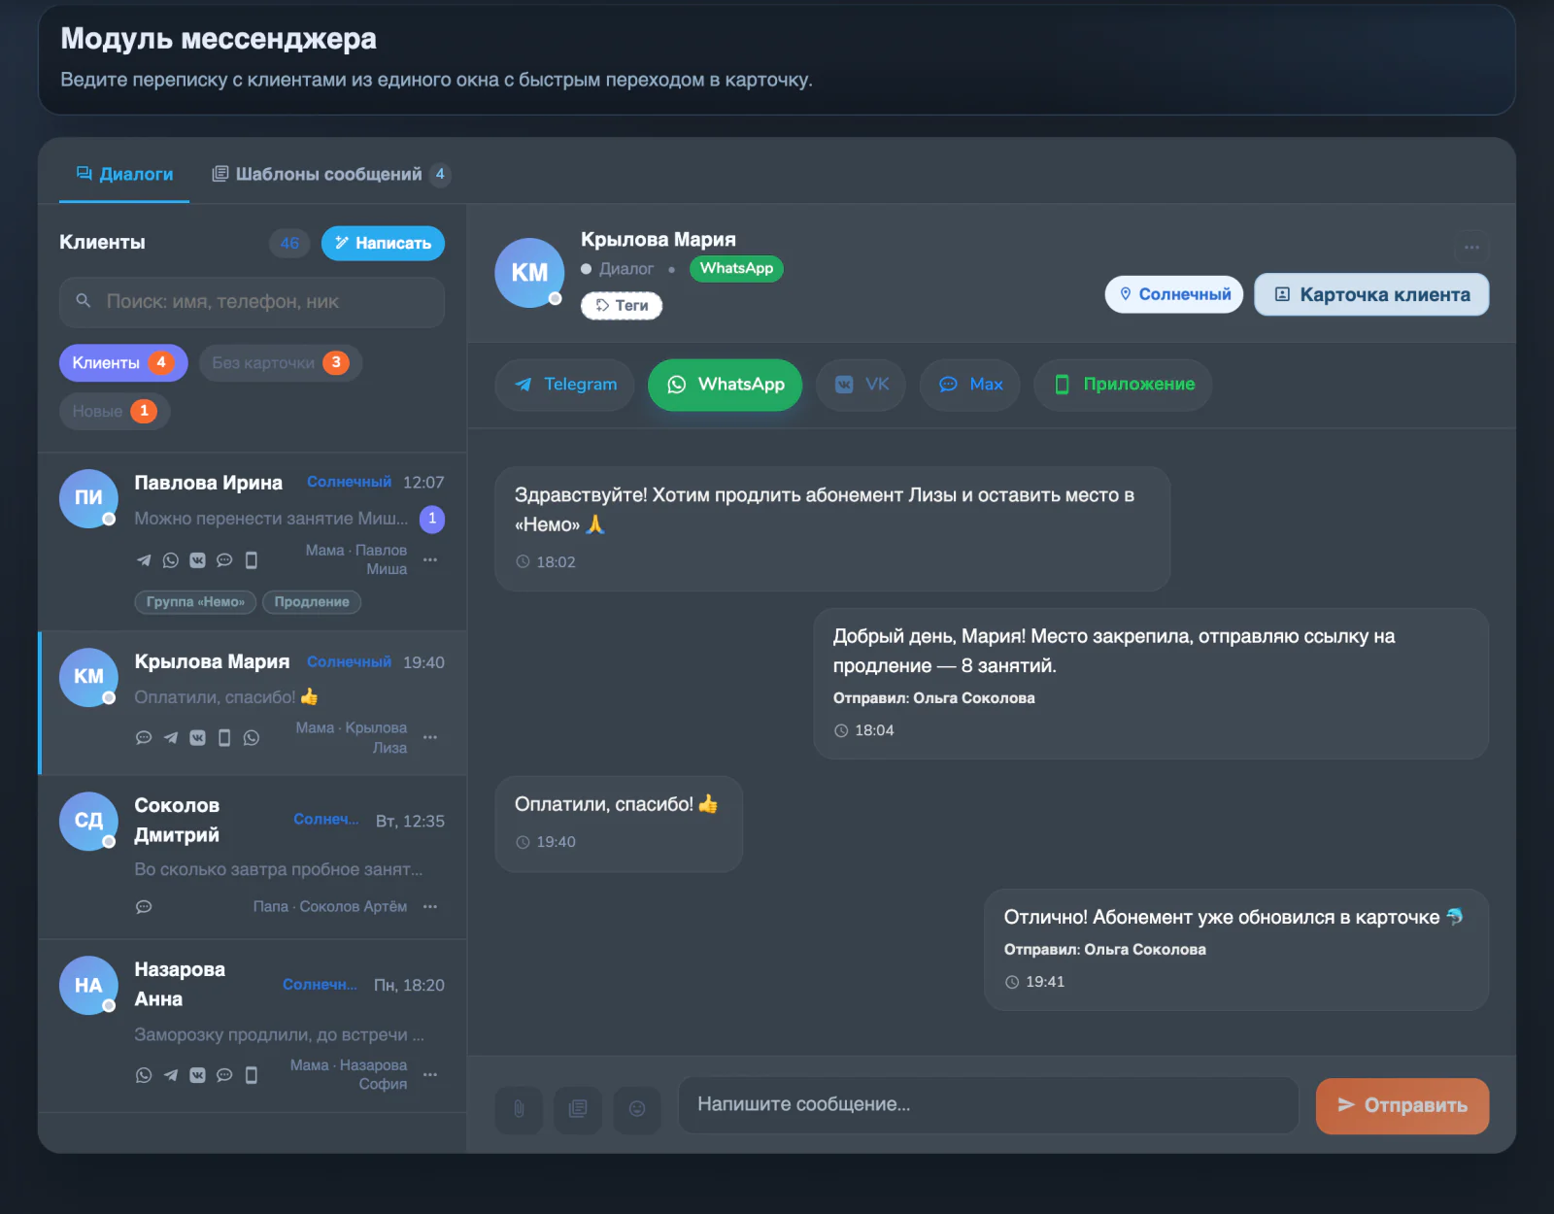The image size is (1554, 1214).
Task: Click the VK icon in Назарова Анна row
Action: pyautogui.click(x=197, y=1075)
